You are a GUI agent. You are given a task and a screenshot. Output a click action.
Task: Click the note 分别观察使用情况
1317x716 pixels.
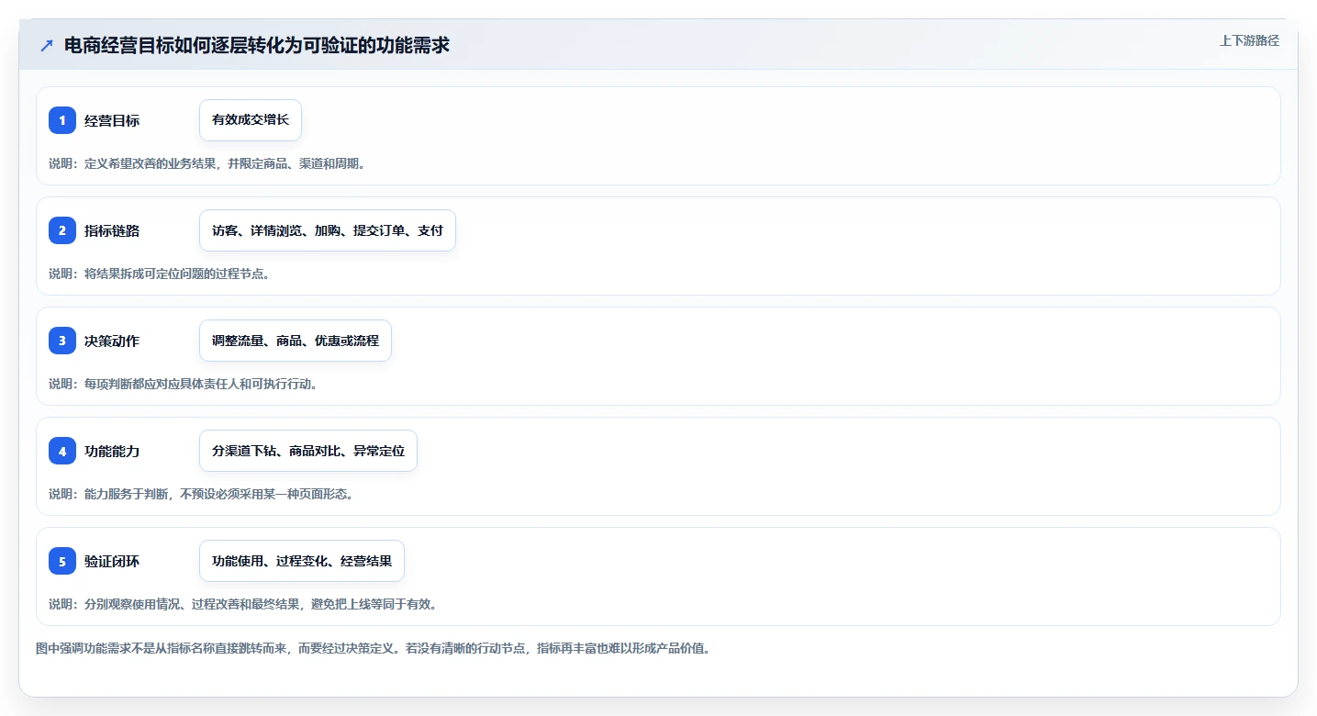(242, 604)
